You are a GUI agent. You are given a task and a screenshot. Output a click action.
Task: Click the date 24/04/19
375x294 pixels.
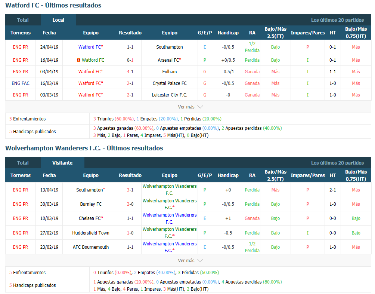pos(49,47)
